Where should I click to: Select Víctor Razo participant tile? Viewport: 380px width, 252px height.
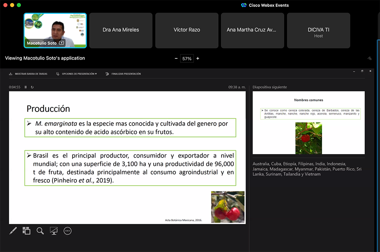click(x=187, y=30)
